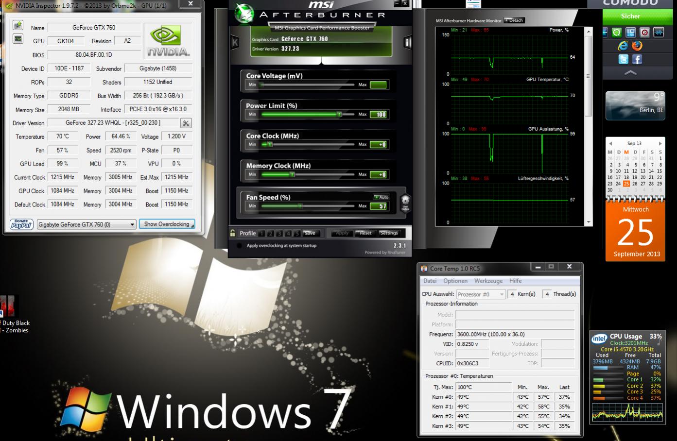Click the MSI Afterburner dragon logo
The width and height of the screenshot is (677, 441).
pos(244,13)
